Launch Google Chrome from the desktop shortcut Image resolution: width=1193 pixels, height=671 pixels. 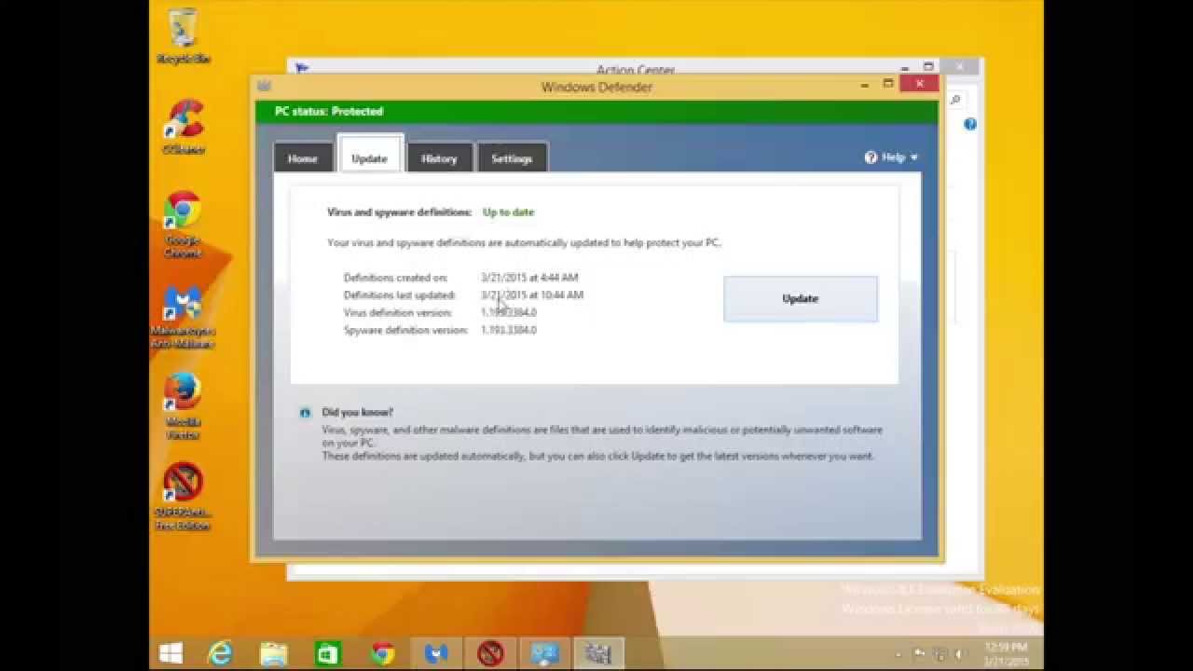(x=183, y=225)
